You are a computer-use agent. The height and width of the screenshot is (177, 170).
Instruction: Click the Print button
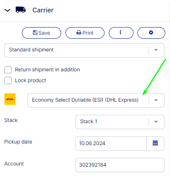coord(85,33)
